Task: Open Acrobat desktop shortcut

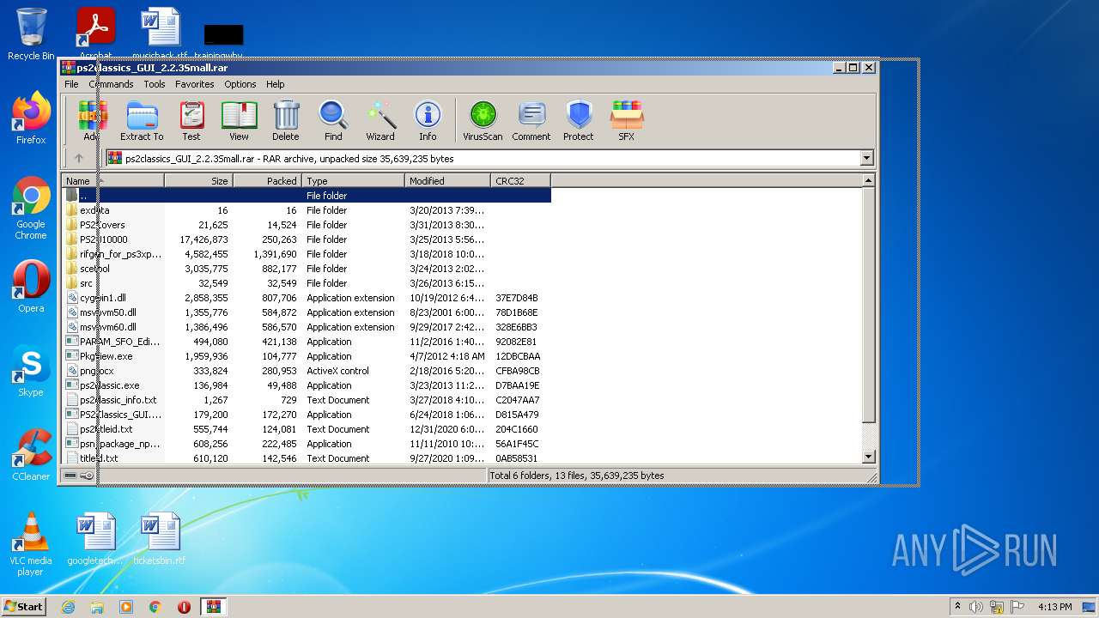Action: [95, 34]
